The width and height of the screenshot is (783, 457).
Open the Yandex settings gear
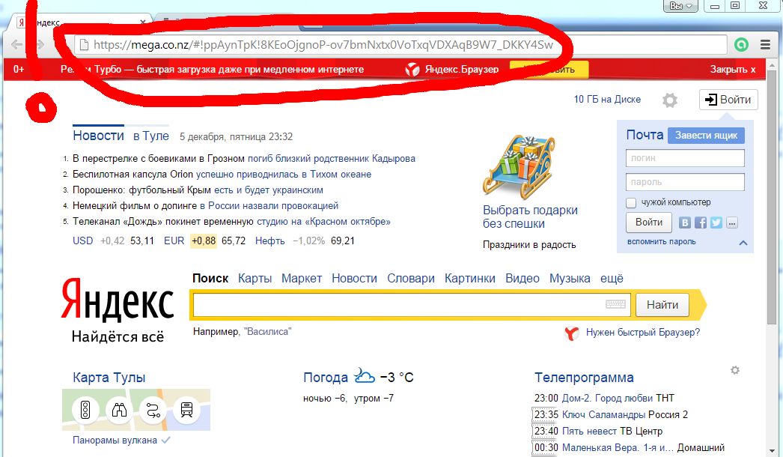click(670, 100)
